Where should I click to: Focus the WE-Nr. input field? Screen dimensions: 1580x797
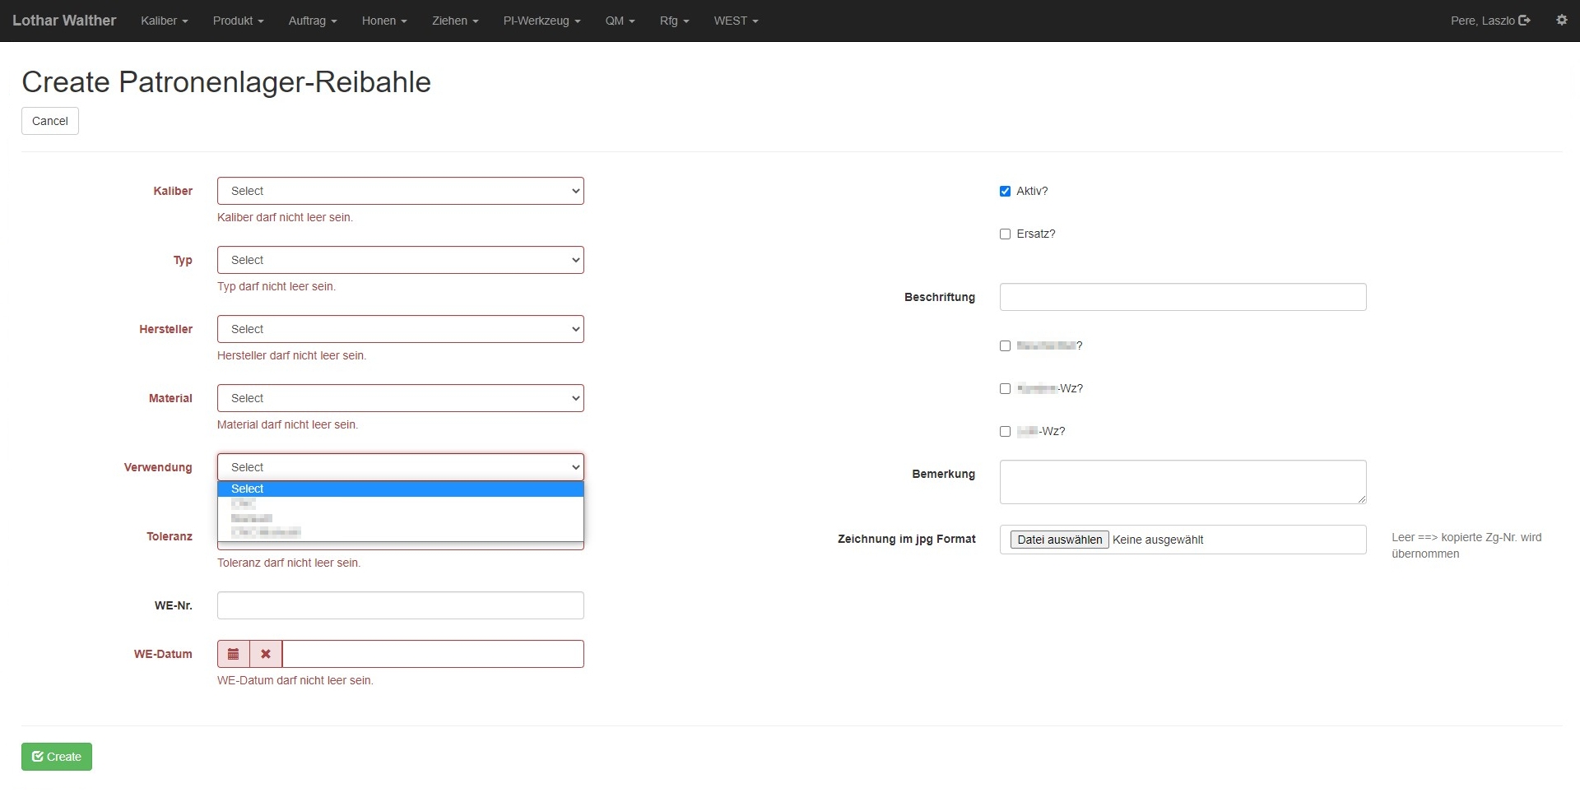click(400, 605)
